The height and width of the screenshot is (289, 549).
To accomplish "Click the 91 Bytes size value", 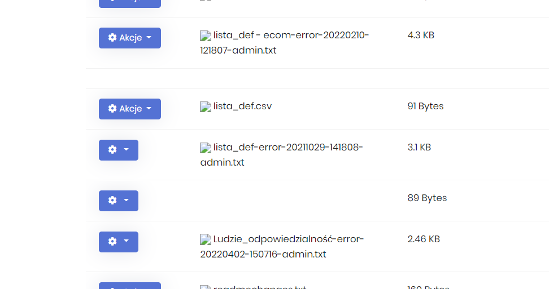I will [x=425, y=106].
